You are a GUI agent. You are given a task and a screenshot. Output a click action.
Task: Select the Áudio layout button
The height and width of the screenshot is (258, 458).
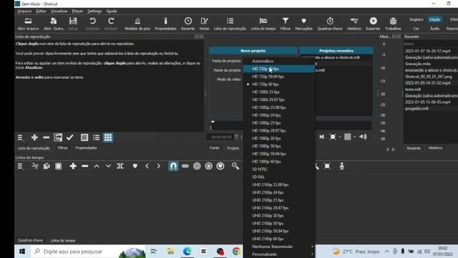[434, 29]
